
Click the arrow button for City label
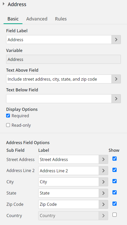click(x=103, y=182)
